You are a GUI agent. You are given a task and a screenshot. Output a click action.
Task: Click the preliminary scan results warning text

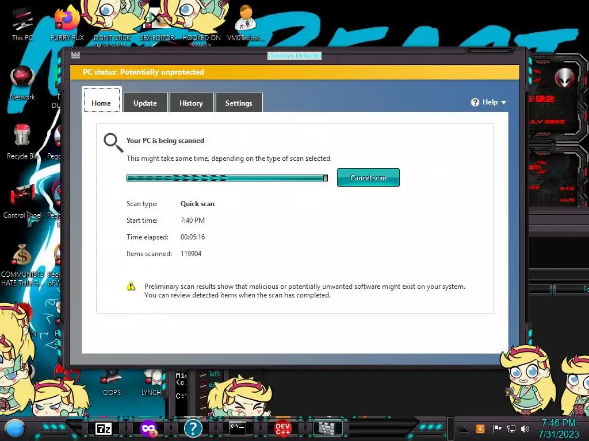[305, 291]
